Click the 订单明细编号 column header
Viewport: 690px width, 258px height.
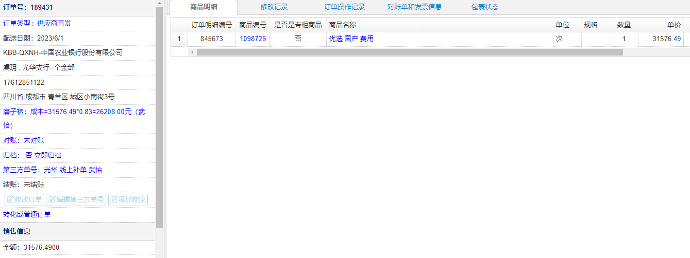point(211,25)
